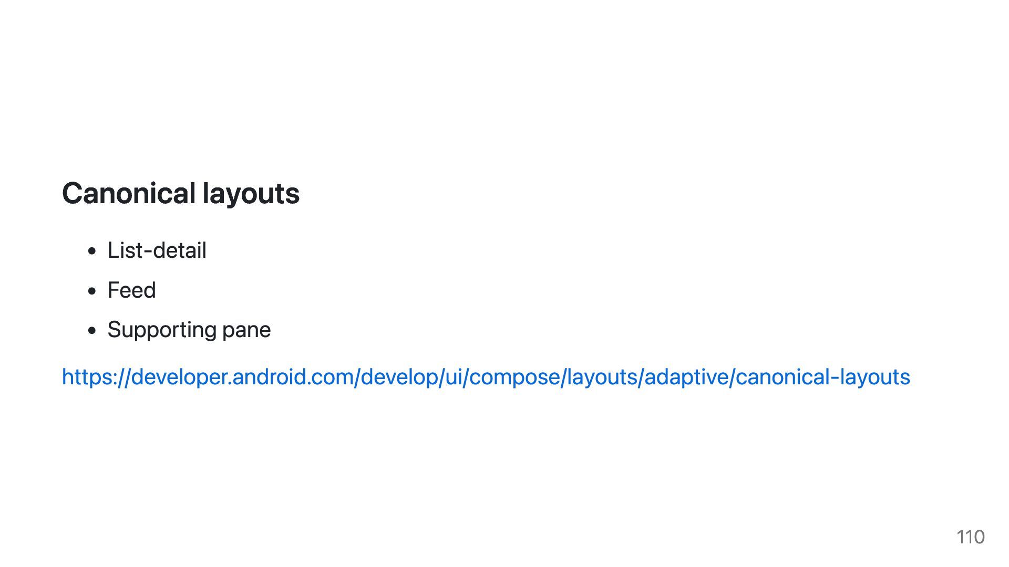Select the List-detail bullet text
Image resolution: width=1009 pixels, height=567 pixels.
click(157, 250)
